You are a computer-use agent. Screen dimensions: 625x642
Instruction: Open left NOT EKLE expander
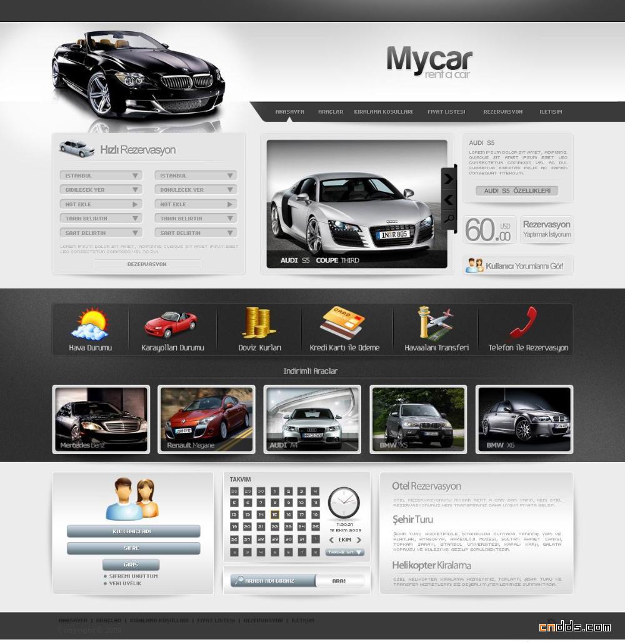tap(101, 204)
